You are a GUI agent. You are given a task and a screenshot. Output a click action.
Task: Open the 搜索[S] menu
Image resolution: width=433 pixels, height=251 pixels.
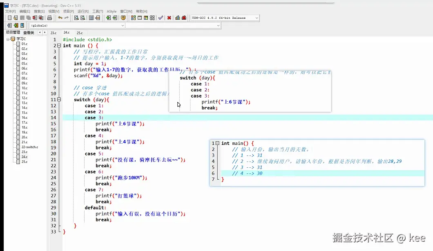[x=39, y=11]
